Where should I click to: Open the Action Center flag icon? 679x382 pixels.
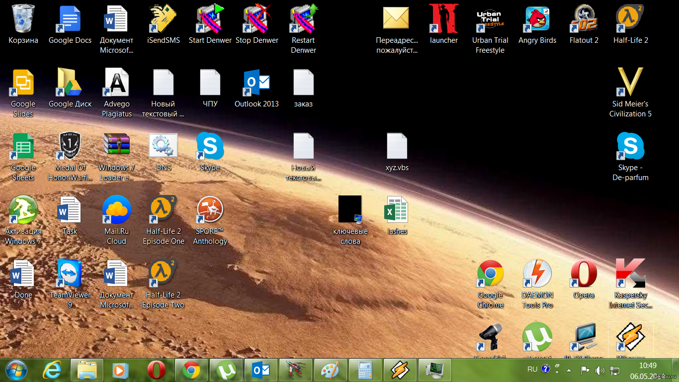tap(585, 370)
